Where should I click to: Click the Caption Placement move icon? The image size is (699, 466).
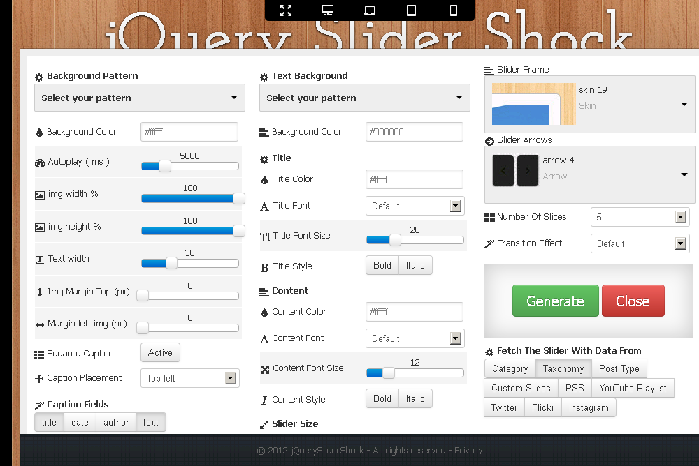pyautogui.click(x=39, y=379)
